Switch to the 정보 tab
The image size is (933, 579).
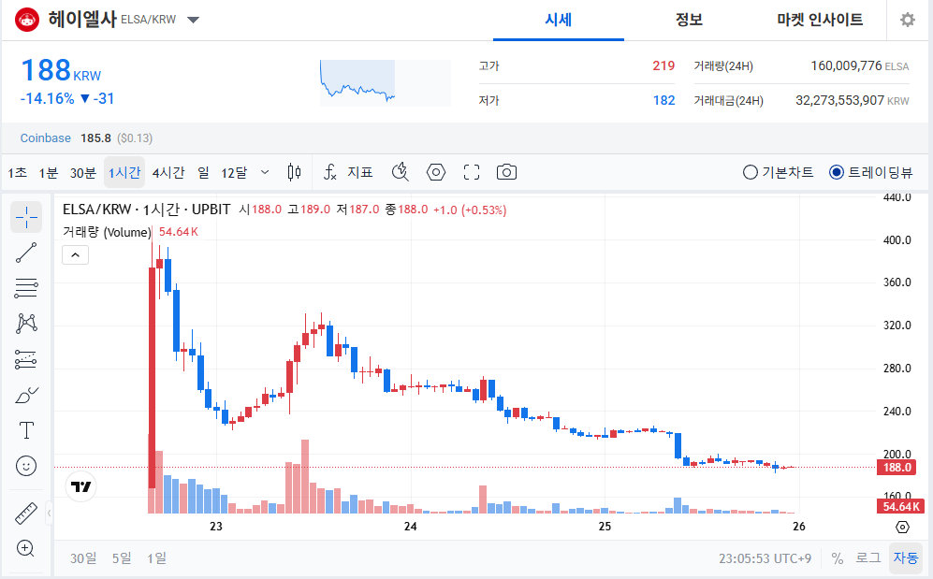(689, 21)
